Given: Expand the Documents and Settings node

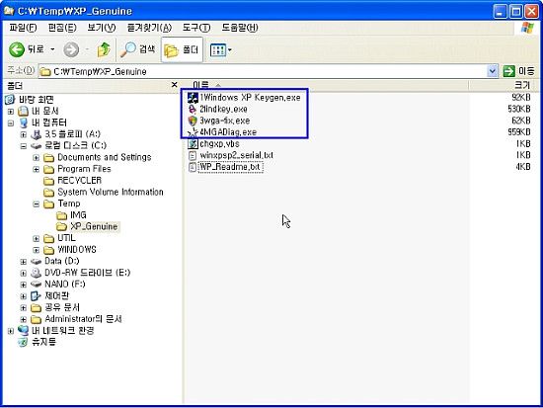Looking at the screenshot, I should click(x=37, y=158).
